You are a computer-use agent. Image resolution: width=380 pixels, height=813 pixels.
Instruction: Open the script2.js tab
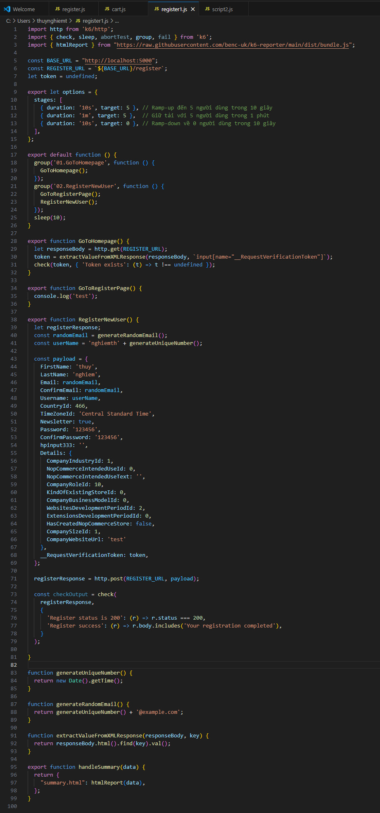click(x=222, y=9)
